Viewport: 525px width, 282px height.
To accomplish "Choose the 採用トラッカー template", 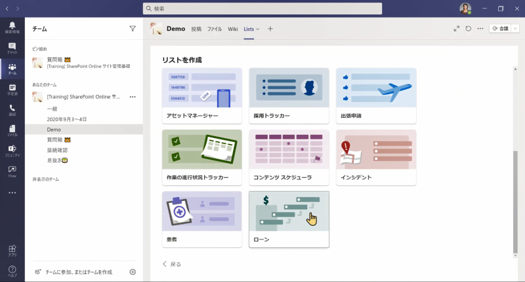I will coord(289,96).
